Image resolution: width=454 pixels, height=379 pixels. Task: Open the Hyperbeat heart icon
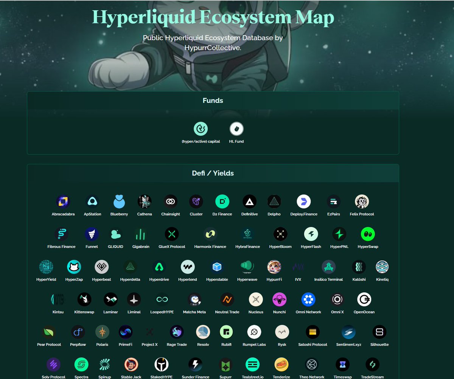tap(102, 267)
